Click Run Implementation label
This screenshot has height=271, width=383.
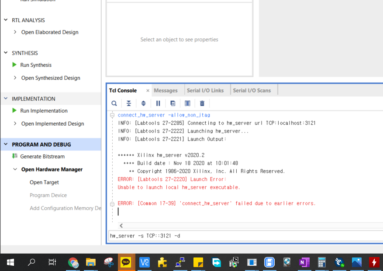(44, 110)
